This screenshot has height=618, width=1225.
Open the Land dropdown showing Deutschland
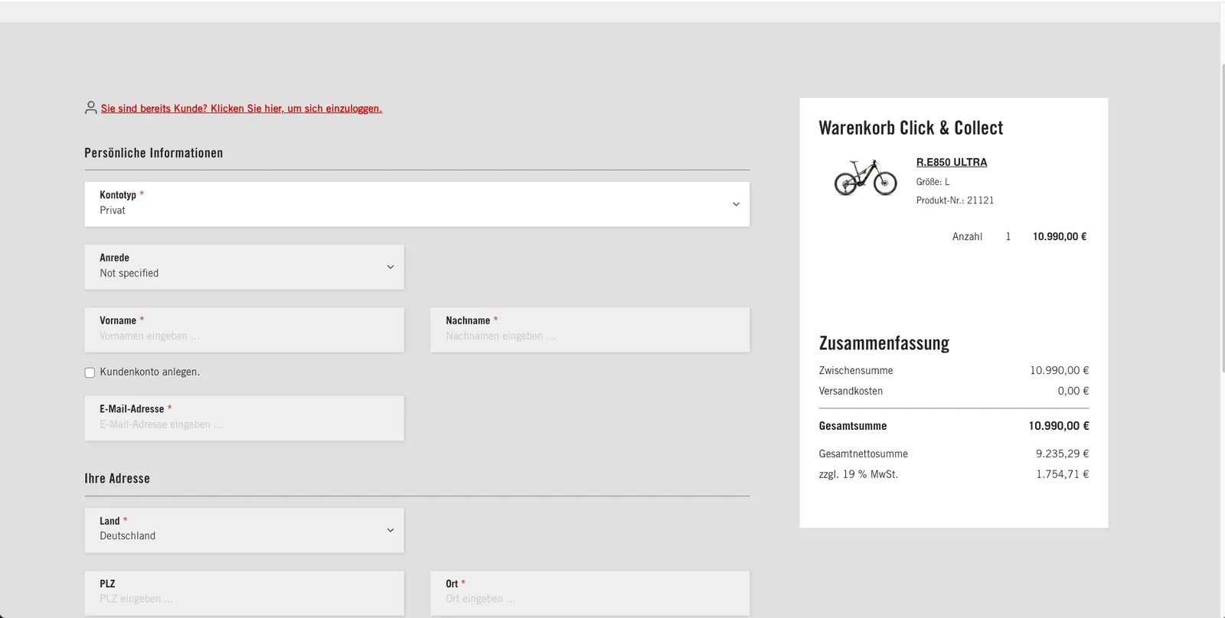coord(244,530)
